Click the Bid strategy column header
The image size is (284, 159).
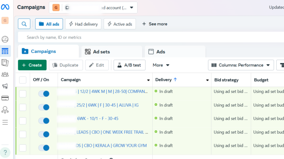226,80
